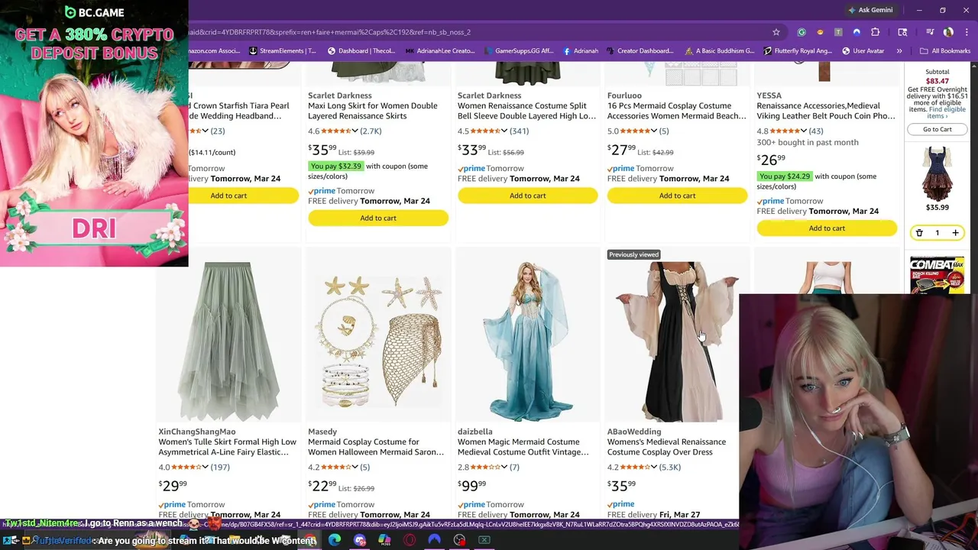Viewport: 978px width, 550px height.
Task: Show more bookmarks with the double chevron
Action: pyautogui.click(x=899, y=51)
